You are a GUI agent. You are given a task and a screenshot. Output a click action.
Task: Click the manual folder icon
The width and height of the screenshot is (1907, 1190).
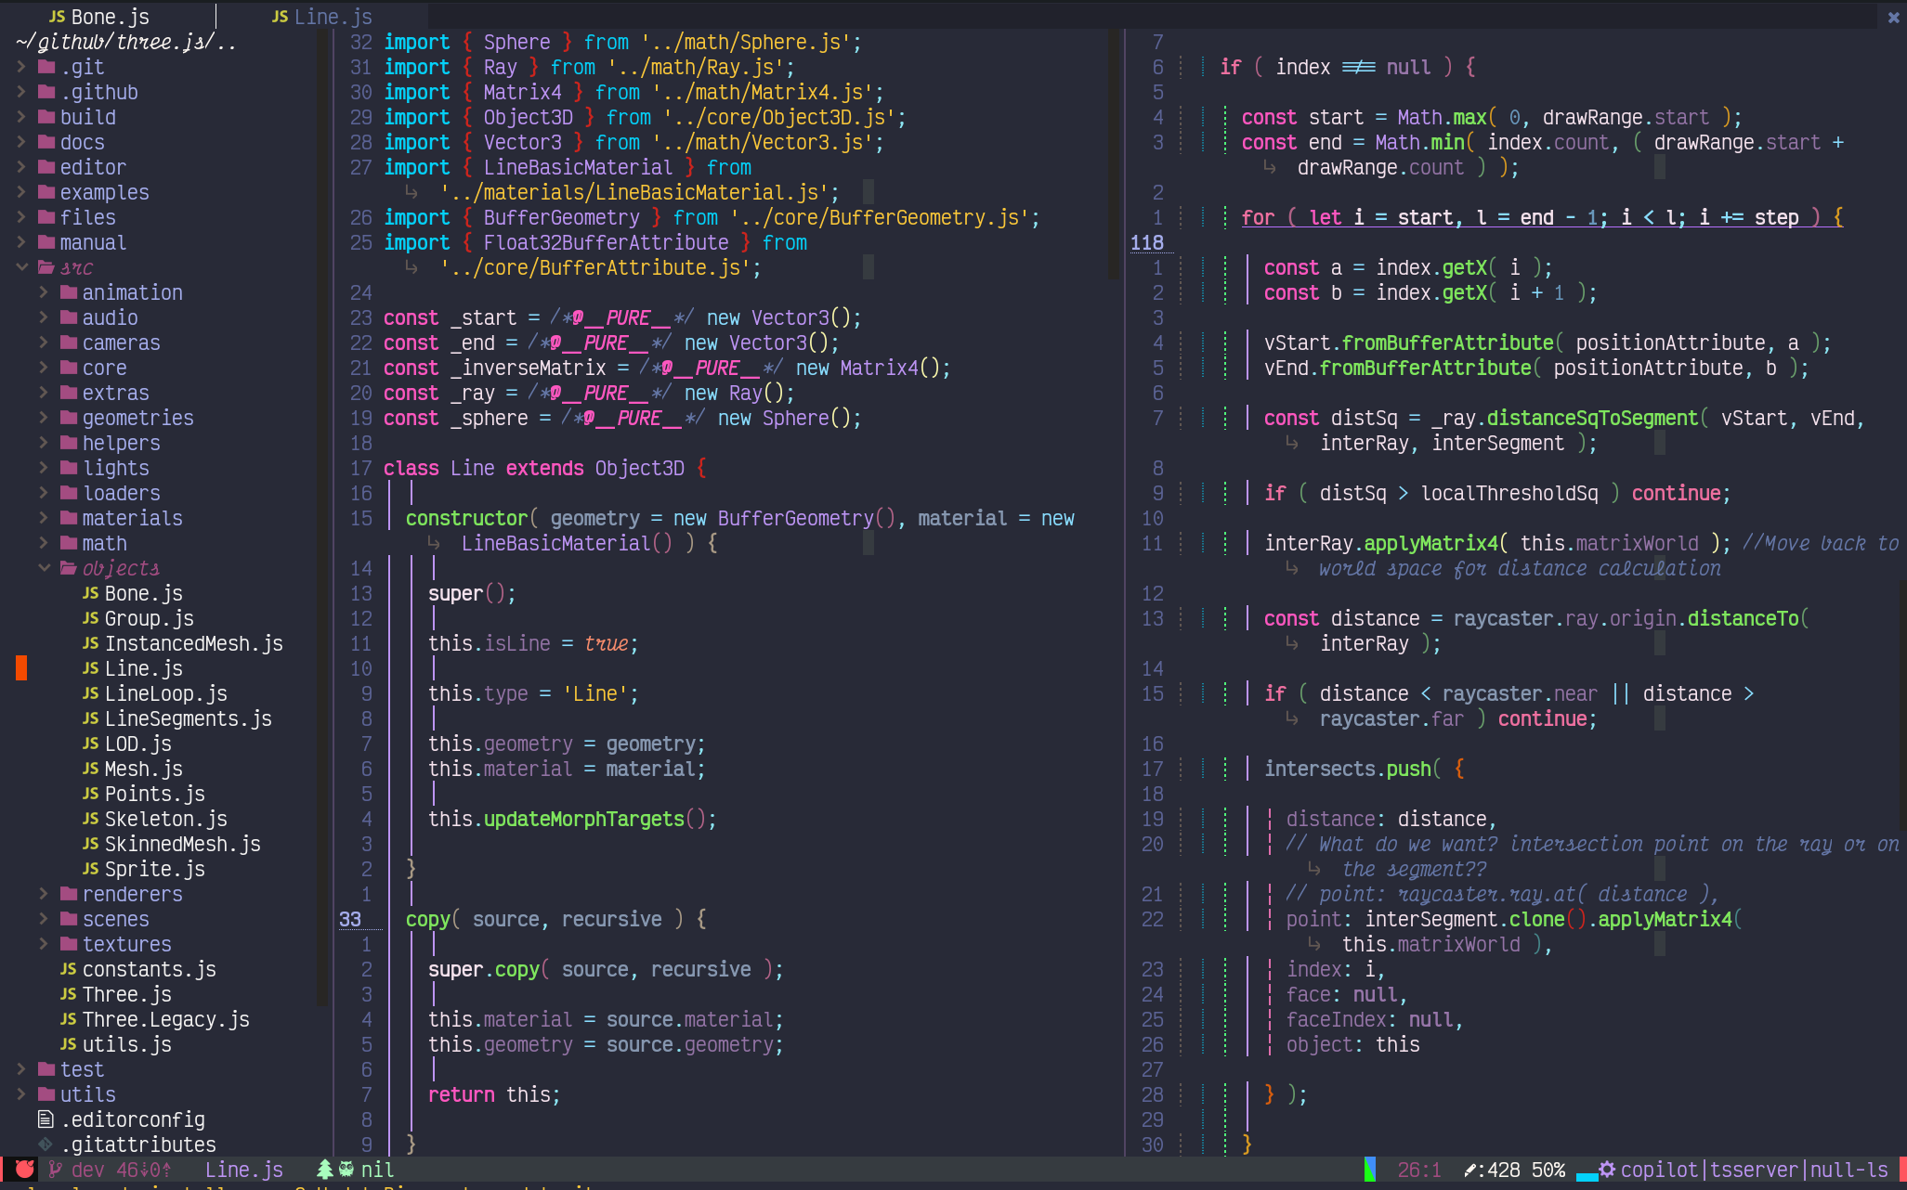[x=46, y=242]
